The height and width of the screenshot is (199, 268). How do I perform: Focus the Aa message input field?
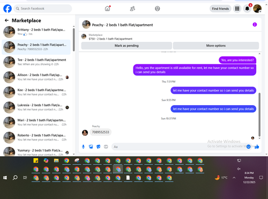coord(178,147)
